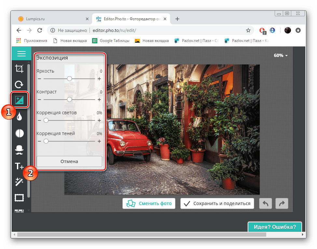Open the Идея? Ошибка? feedback button
This screenshot has height=249, width=317.
(x=275, y=227)
